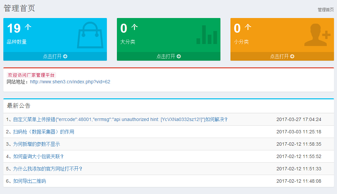Click the add-user icon on orange card
Image resolution: width=337 pixels, height=194 pixels.
click(x=317, y=35)
